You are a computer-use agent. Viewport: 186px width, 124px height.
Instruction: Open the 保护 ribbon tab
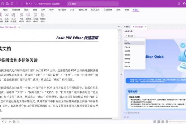click(51, 10)
